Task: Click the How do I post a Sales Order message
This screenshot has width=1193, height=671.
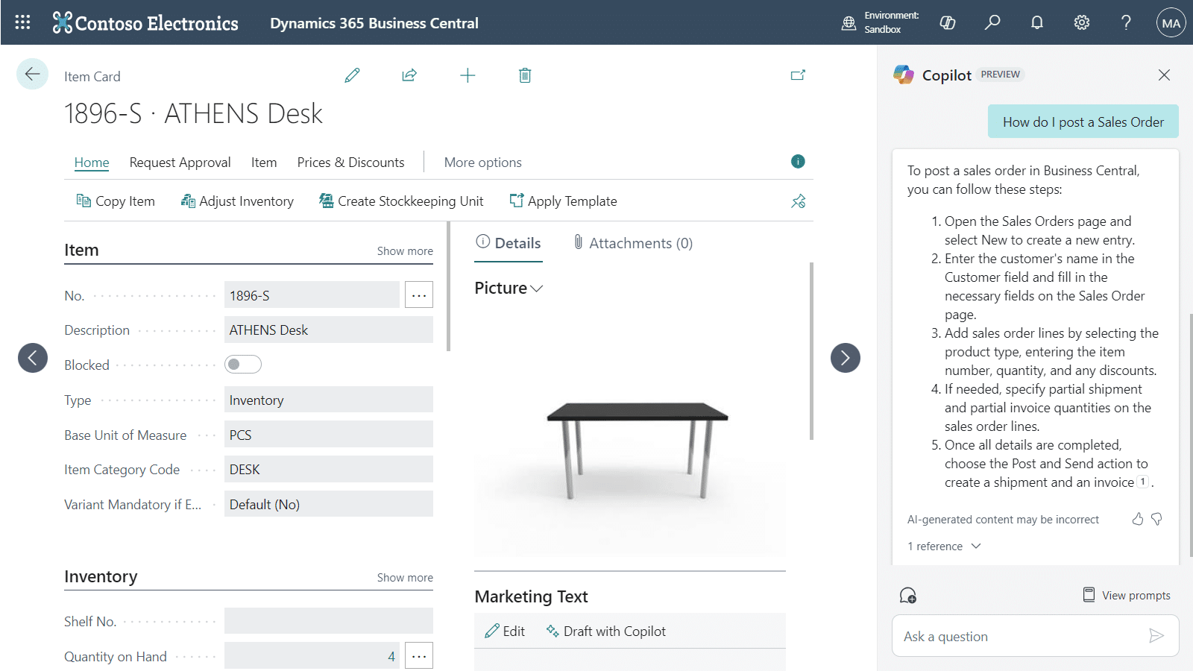Action: [x=1083, y=122]
